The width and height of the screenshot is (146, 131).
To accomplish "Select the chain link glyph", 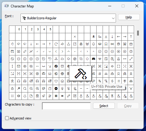I will tap(25, 52).
